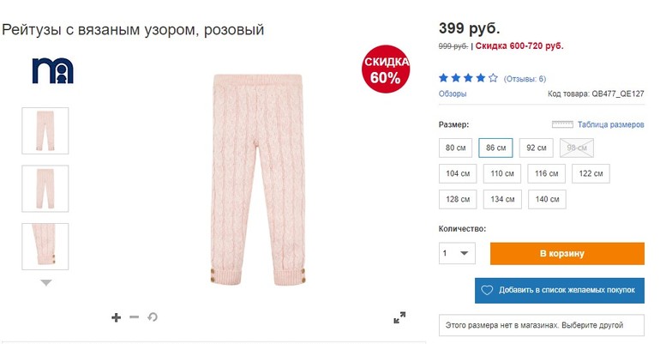Screen dimensions: 660x344
Task: Add item with В корзину button
Action: click(567, 254)
